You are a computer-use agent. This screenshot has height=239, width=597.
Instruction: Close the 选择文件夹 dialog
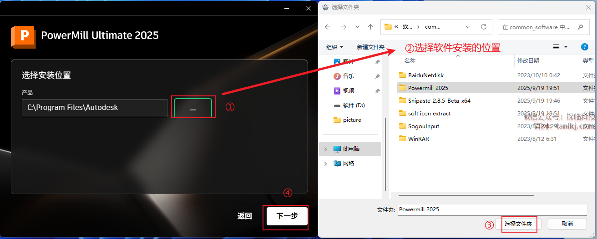[588, 7]
